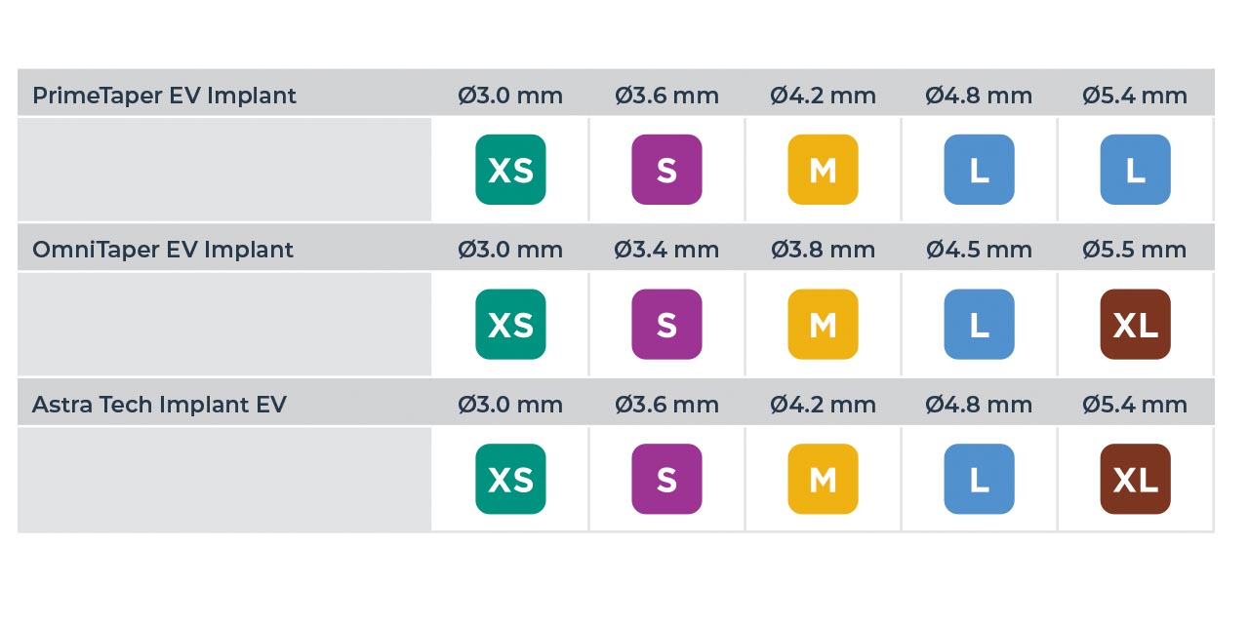
Task: Click the Ø5.5 mm label in OmniTaper row
Action: click(x=1135, y=250)
